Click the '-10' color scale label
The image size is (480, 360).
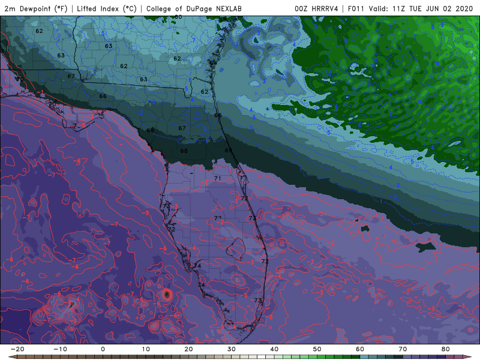click(x=60, y=349)
